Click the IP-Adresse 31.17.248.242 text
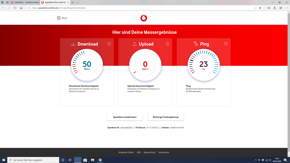Screen dimensions: 290x163 pos(147,128)
